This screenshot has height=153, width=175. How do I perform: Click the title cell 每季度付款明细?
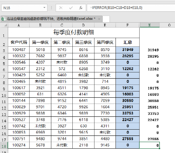point(73,33)
